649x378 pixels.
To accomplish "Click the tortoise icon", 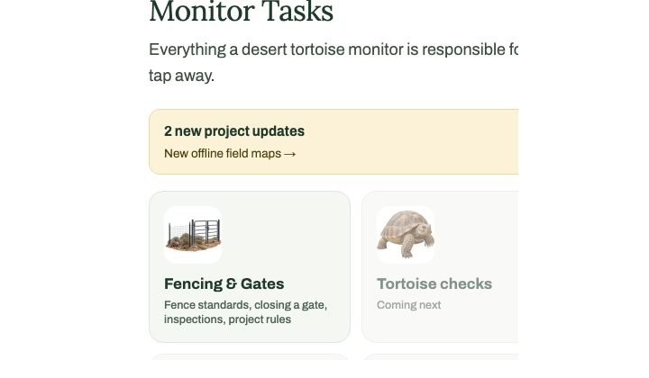I will click(406, 234).
